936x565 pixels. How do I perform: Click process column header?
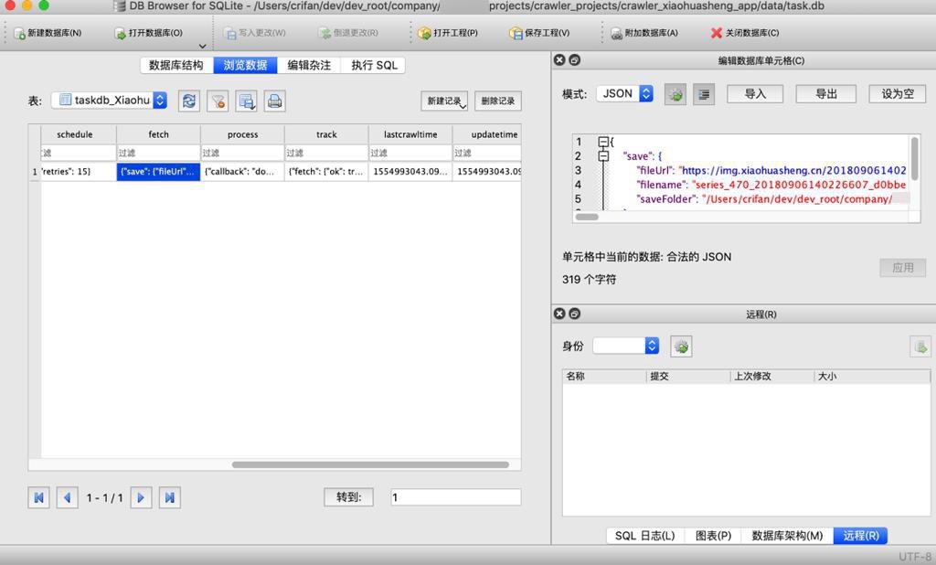click(x=242, y=134)
